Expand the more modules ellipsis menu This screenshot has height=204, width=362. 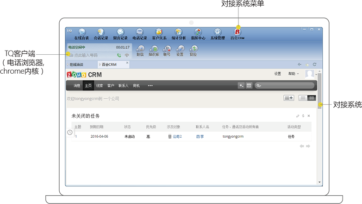(x=150, y=86)
